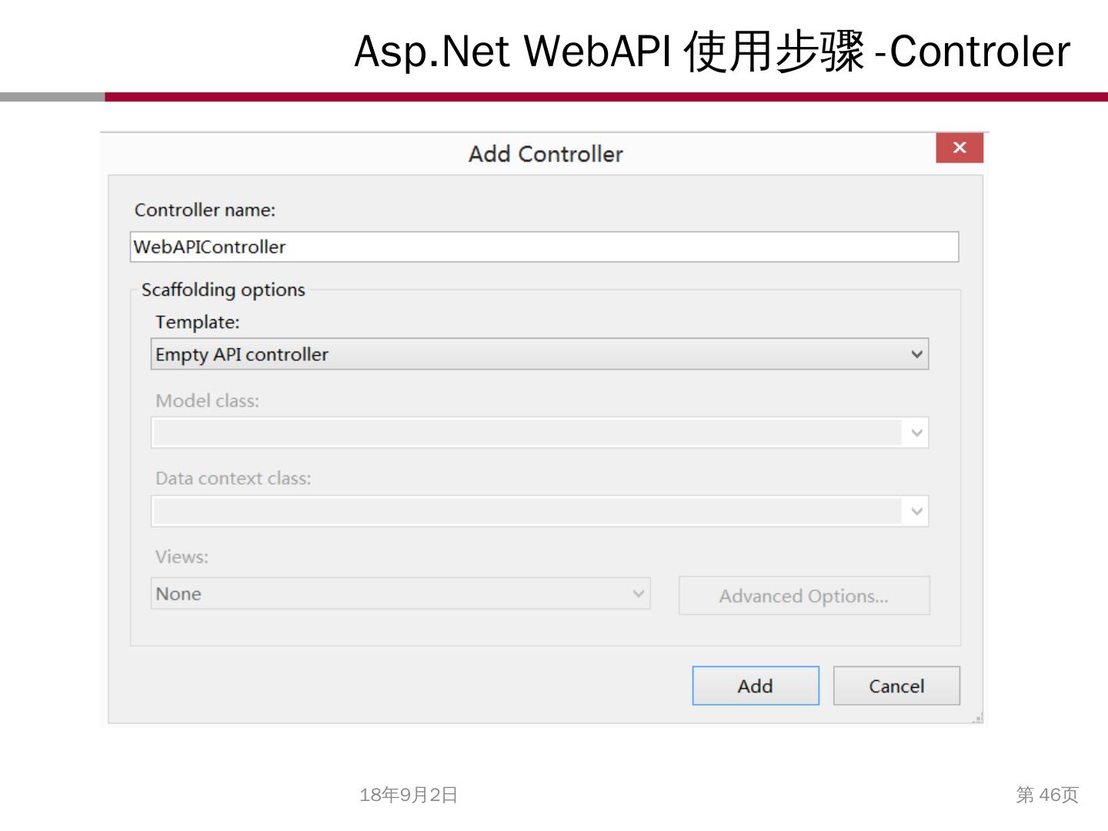Click the slide title about WebAPI Controler
The image size is (1108, 831).
[x=712, y=52]
